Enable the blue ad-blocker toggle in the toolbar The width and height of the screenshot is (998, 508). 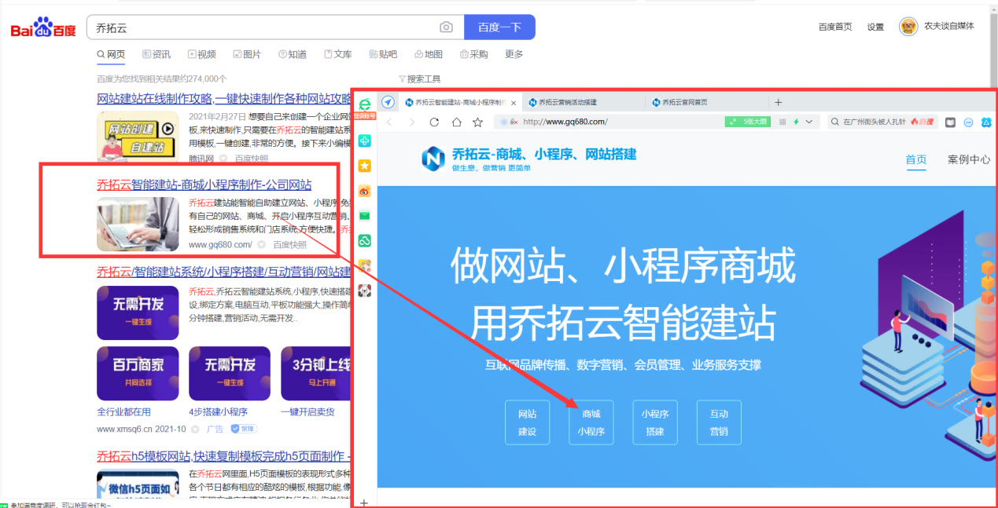point(968,122)
